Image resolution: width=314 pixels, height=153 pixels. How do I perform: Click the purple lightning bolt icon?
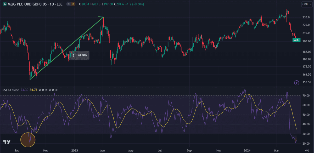(296, 83)
